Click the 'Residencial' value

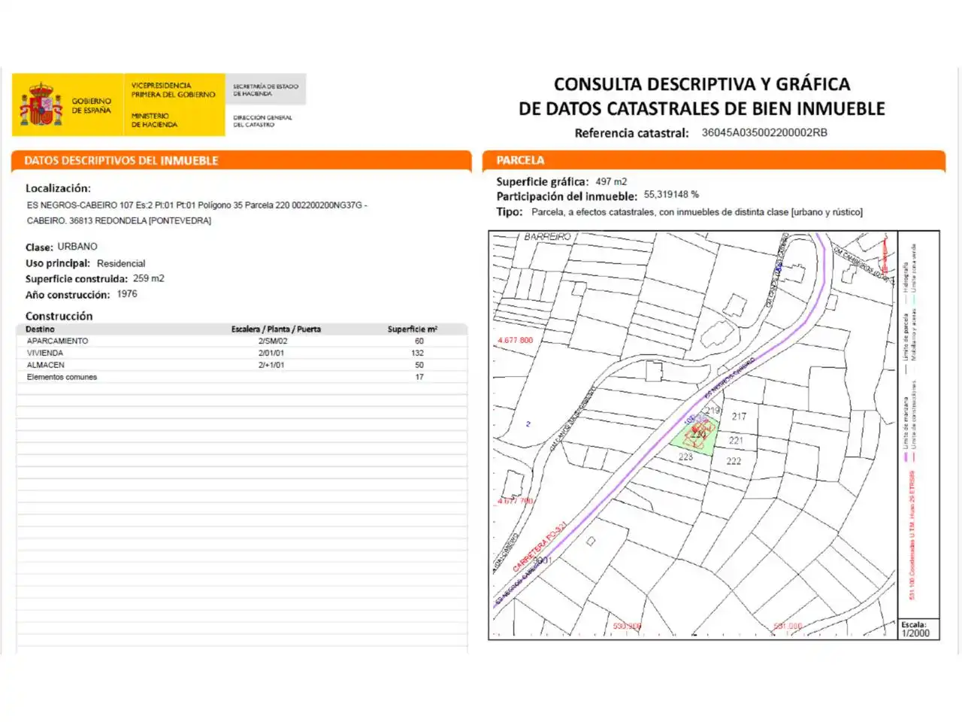point(121,264)
